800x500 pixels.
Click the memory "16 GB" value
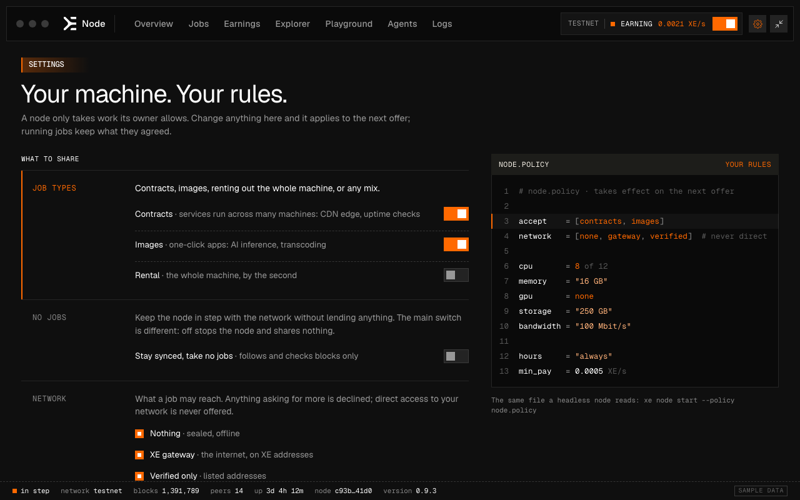pos(591,281)
